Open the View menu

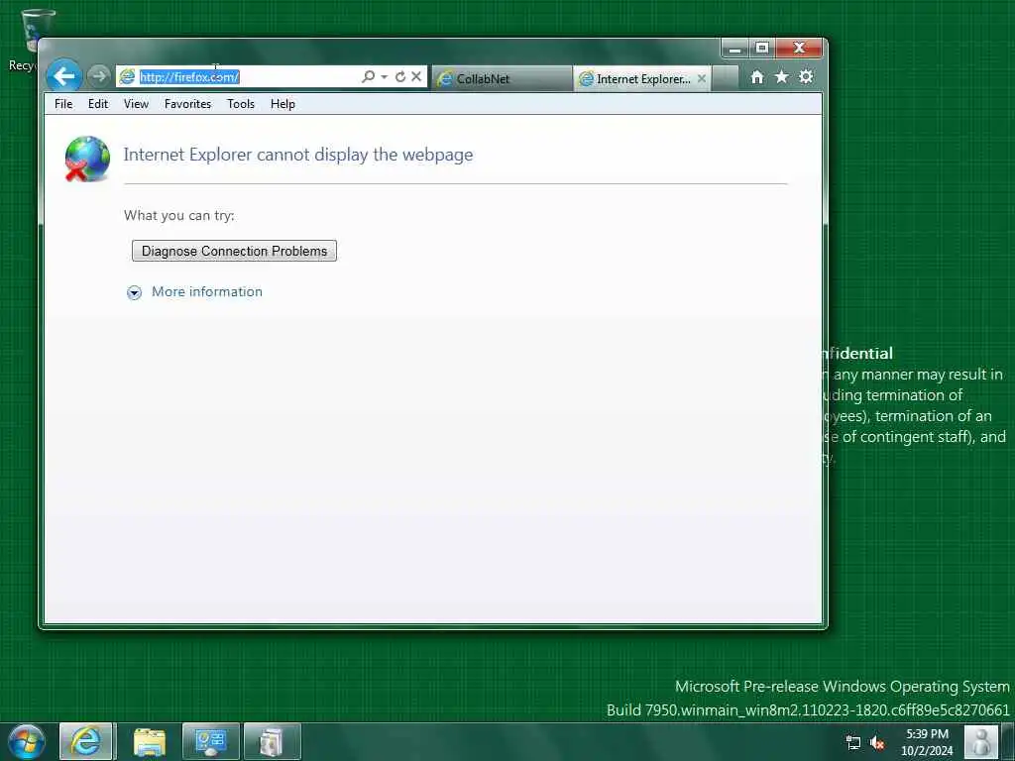pos(136,103)
